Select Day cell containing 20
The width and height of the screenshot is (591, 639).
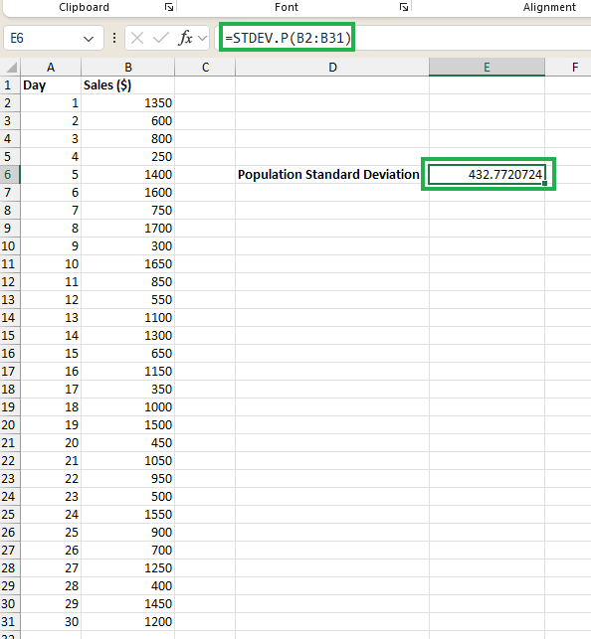point(51,443)
